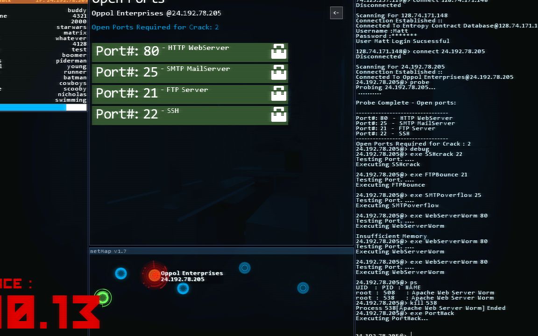The image size is (538, 336).
Task: Select the blue netMap node below the Oppol Enterprises label
Action: coord(183,288)
